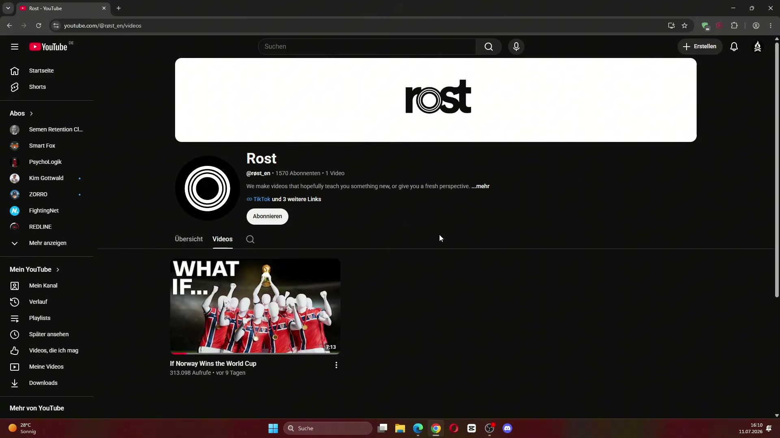Image resolution: width=780 pixels, height=438 pixels.
Task: Start voice search with the microphone
Action: pyautogui.click(x=516, y=47)
